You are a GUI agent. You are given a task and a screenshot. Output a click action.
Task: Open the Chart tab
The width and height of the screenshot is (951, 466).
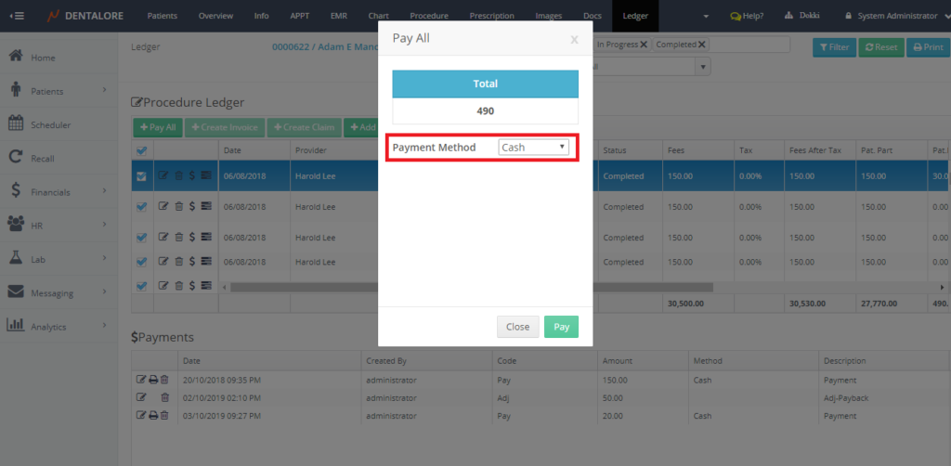tap(378, 16)
